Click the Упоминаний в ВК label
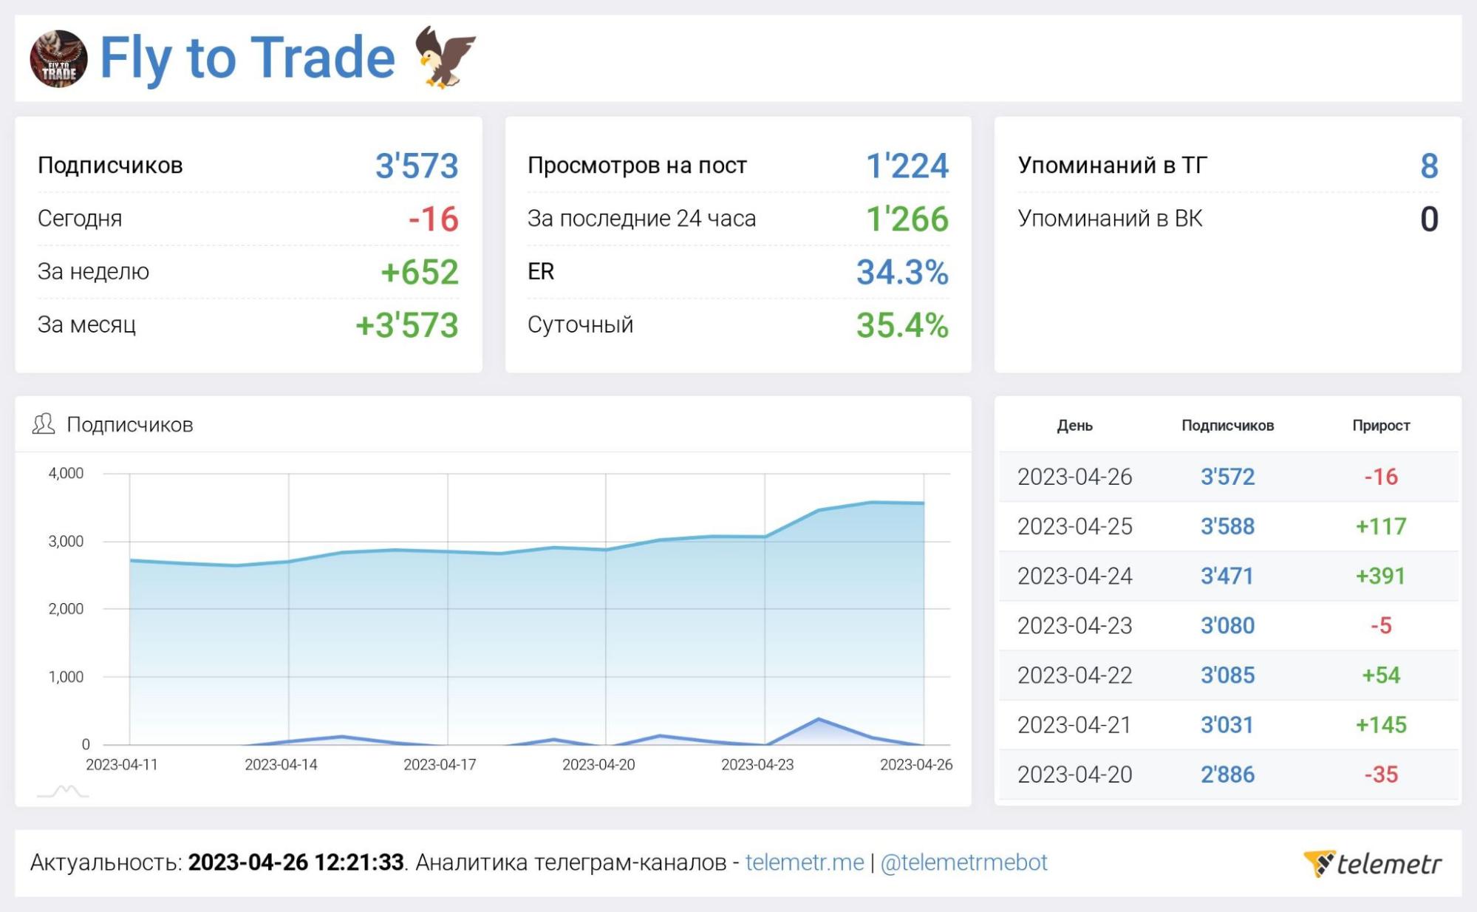Screen dimensions: 1477x912 pyautogui.click(x=1110, y=219)
